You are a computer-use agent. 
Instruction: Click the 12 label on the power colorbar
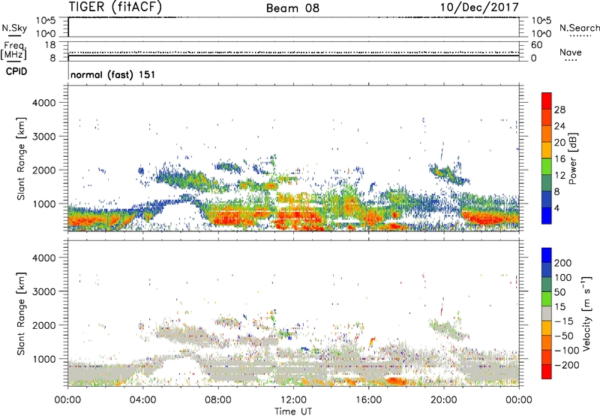pos(559,176)
